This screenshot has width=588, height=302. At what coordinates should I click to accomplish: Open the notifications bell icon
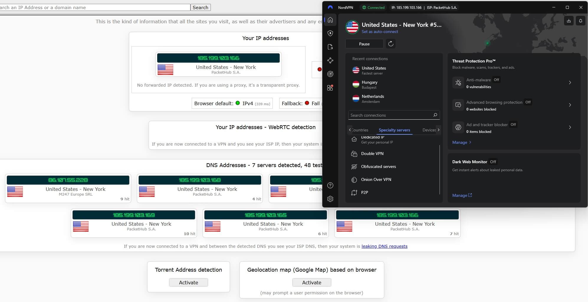pos(580,21)
